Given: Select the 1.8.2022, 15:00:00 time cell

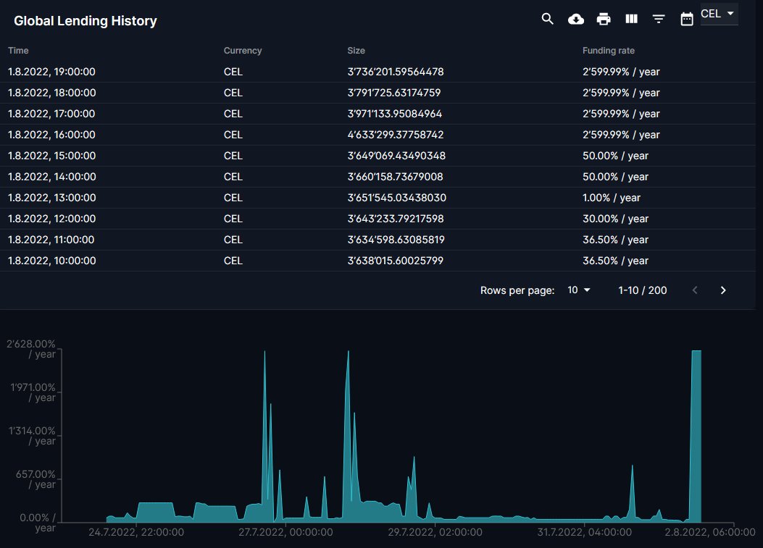Looking at the screenshot, I should pos(51,156).
